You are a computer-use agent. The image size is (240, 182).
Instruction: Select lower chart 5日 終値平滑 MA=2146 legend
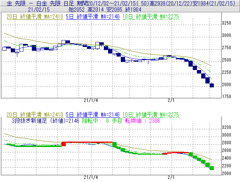(93, 115)
